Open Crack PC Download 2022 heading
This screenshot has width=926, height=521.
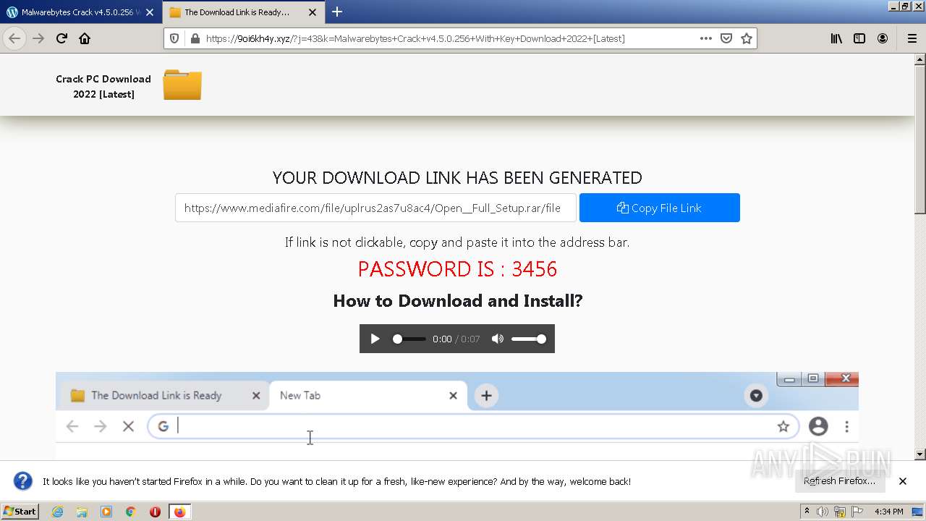click(x=103, y=86)
